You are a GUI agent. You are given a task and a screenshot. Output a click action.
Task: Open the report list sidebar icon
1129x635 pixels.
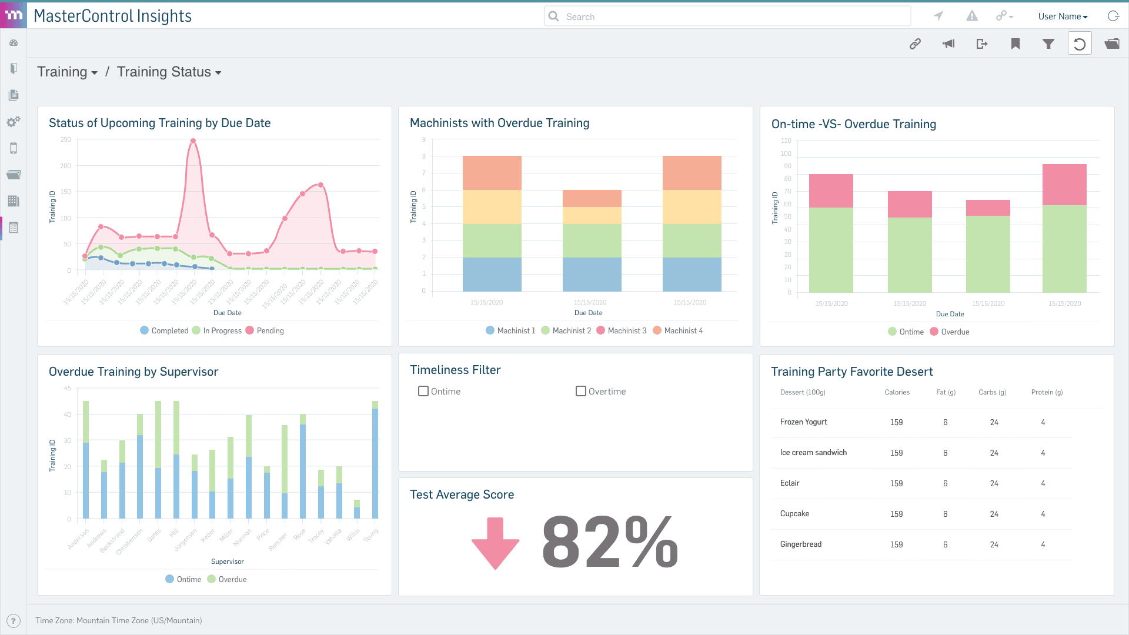tap(14, 228)
